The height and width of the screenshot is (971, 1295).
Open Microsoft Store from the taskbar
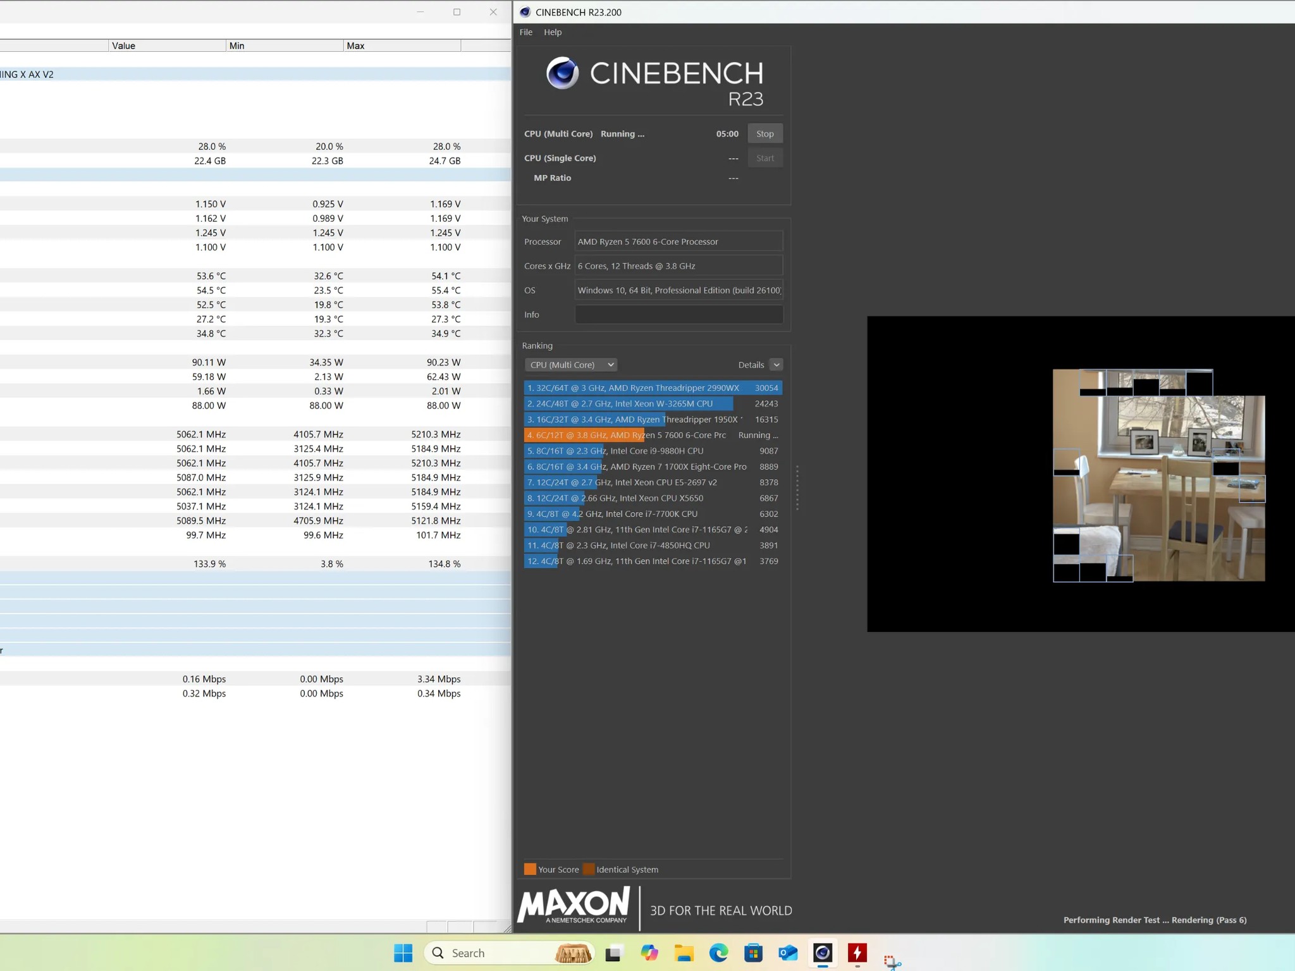pyautogui.click(x=753, y=953)
